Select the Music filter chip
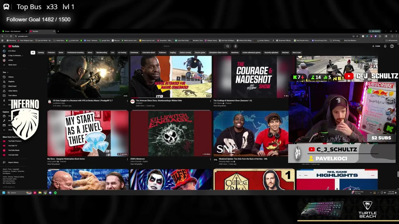 coord(61,52)
